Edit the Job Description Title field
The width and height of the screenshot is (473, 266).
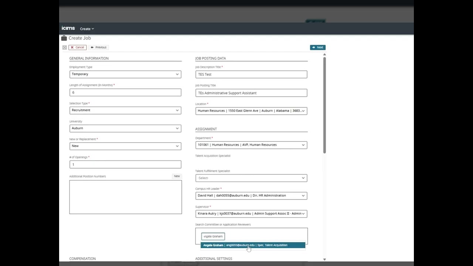pos(251,74)
